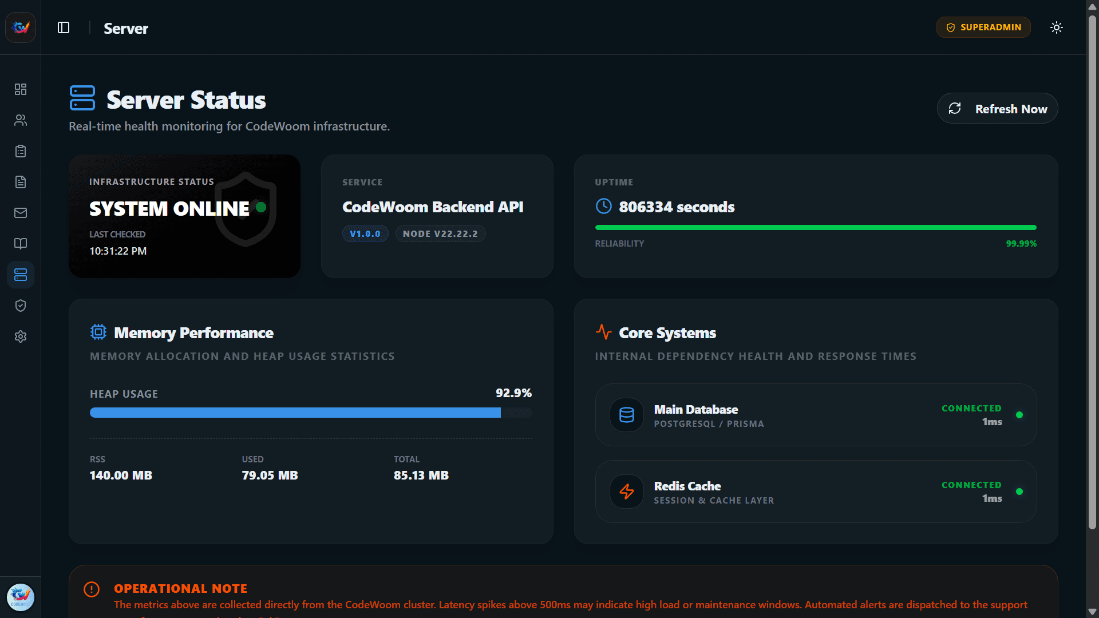
Task: Click the Refresh Now button
Action: tap(997, 108)
